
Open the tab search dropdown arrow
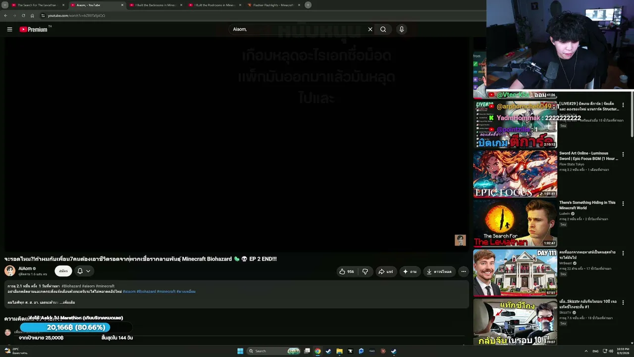[x=5, y=5]
